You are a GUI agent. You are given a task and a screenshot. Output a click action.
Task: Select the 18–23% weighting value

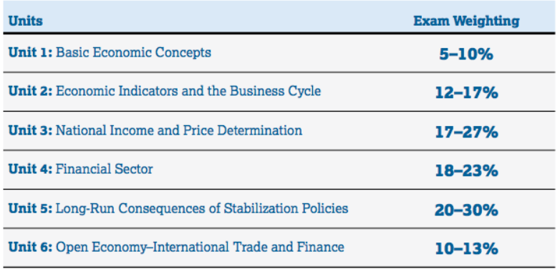click(x=466, y=171)
